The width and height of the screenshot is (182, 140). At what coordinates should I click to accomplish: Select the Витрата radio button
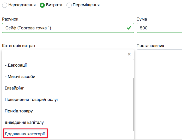[42, 5]
